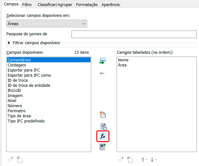Viewport: 199px width, 166px height.
Task: Select Área in scheduled fields
Action: coord(157,65)
